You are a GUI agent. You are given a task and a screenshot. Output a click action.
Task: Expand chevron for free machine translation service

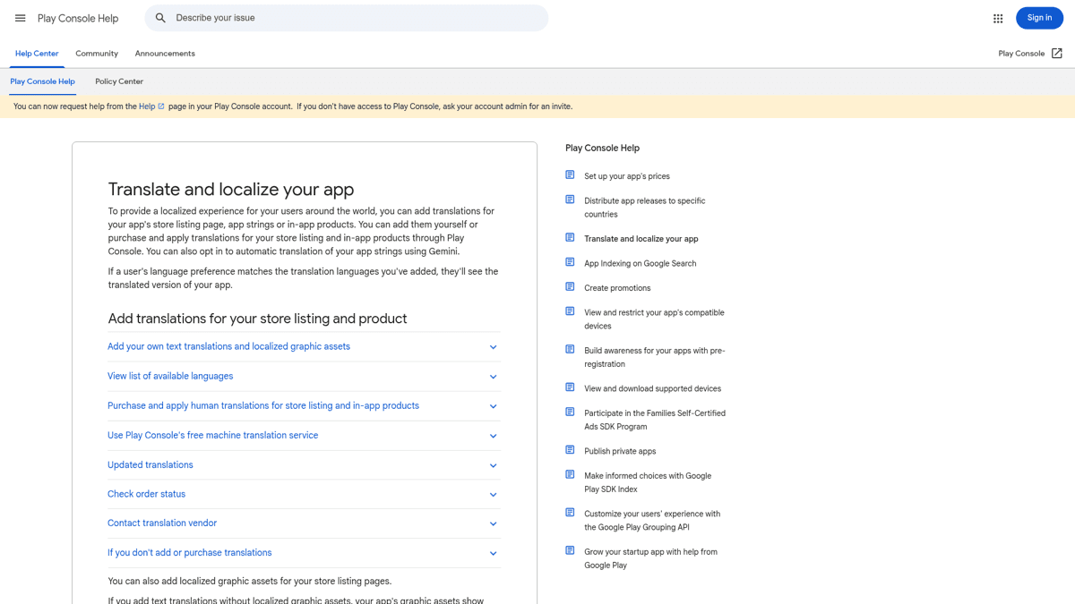coord(493,436)
